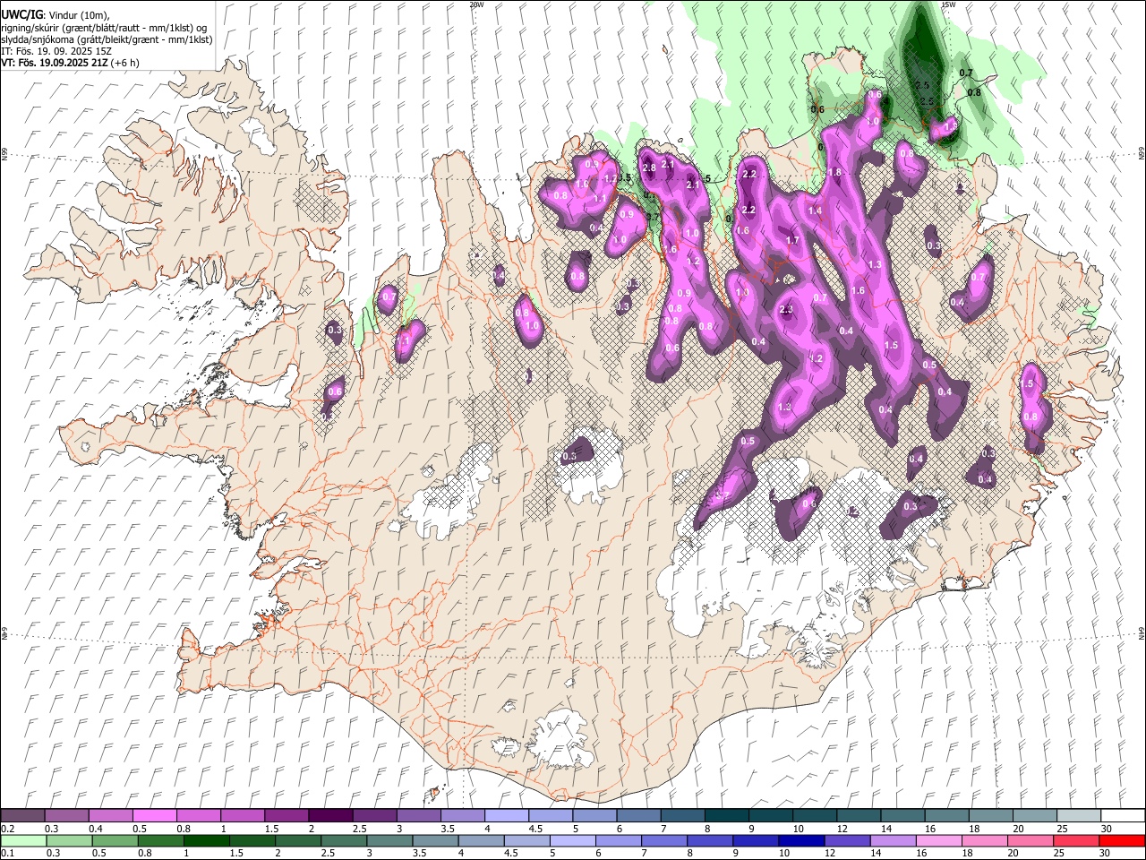Screen dimensions: 1146x860
Task: Pick the light violet 14–16 rain swatch
Action: [x=893, y=840]
